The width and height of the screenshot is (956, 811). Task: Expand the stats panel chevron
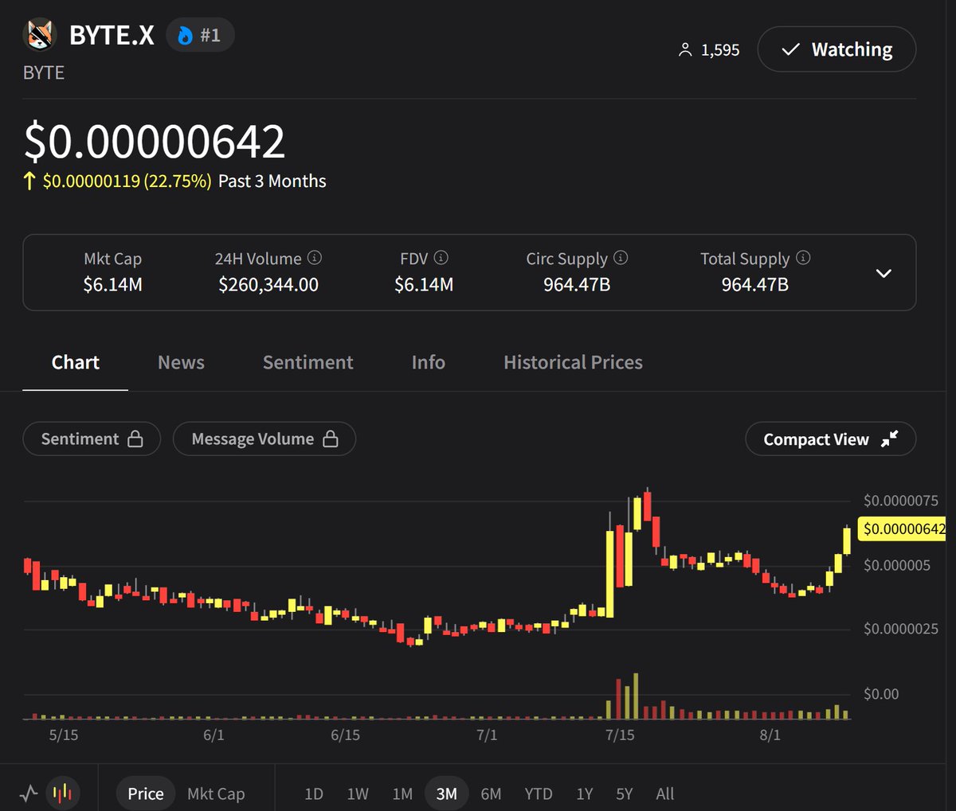pos(884,273)
